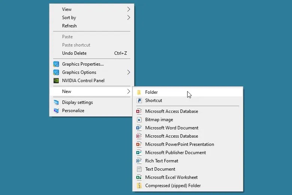Click the Shortcut arrow icon
This screenshot has width=292, height=195.
point(139,100)
